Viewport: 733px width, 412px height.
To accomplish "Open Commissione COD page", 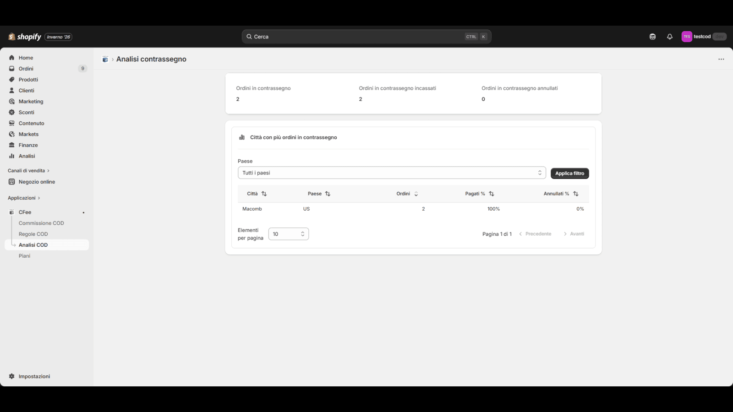I will (41, 223).
